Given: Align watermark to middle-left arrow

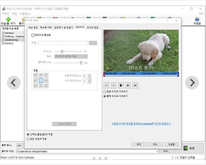Looking at the screenshot, I should pyautogui.click(x=35, y=81).
